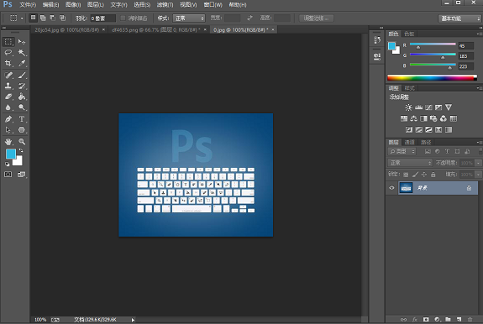Open the 样式 dropdown showing 正常
This screenshot has height=324, width=483.
189,18
